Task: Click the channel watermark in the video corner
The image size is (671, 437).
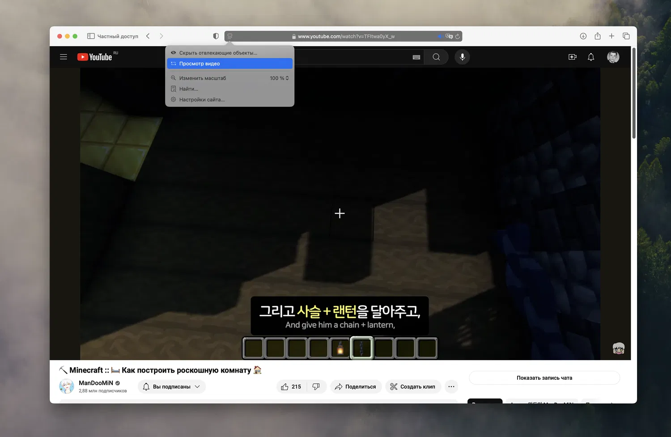Action: [619, 348]
